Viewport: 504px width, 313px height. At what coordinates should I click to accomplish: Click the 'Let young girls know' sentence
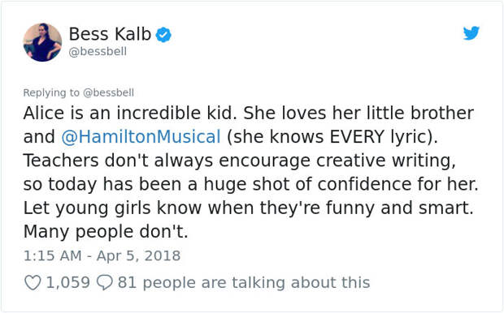(x=249, y=208)
